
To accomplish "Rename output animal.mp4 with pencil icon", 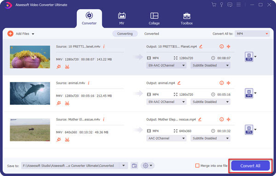I will (179, 83).
